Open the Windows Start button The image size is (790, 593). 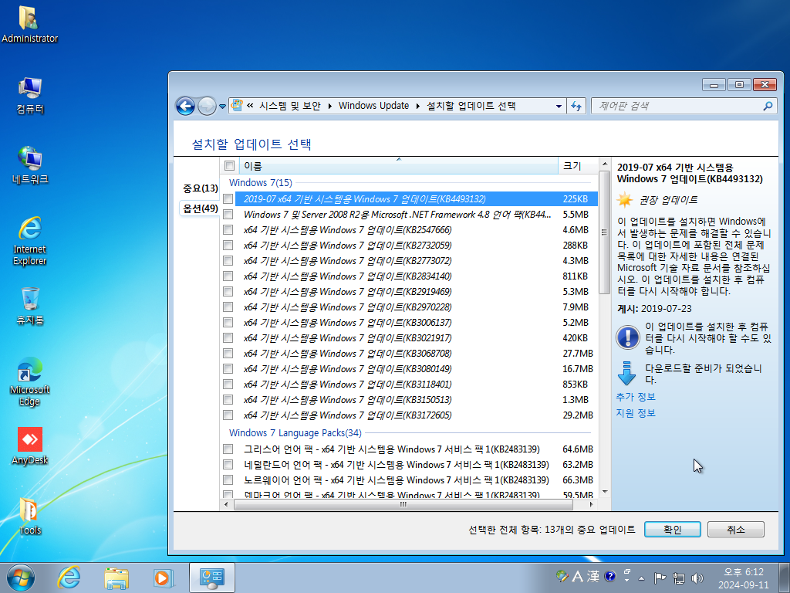[x=21, y=578]
